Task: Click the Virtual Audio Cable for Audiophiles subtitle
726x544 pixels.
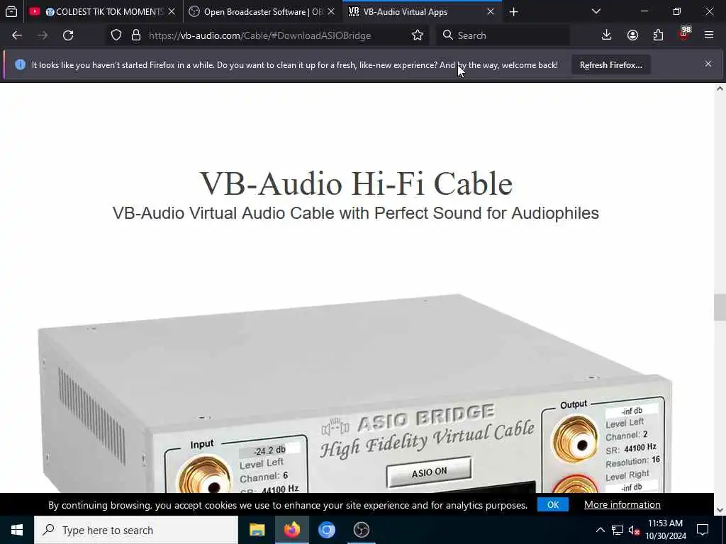Action: [x=356, y=213]
